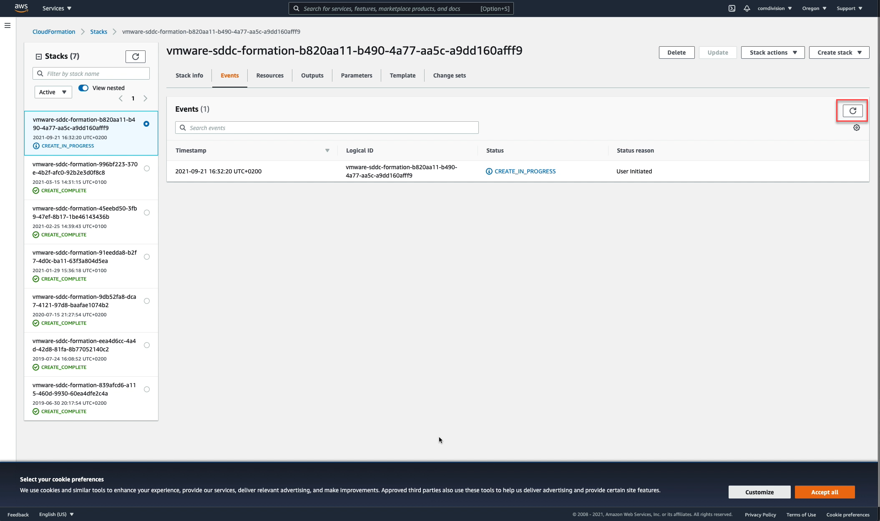
Task: Refresh the Stacks list panel
Action: [x=136, y=57]
